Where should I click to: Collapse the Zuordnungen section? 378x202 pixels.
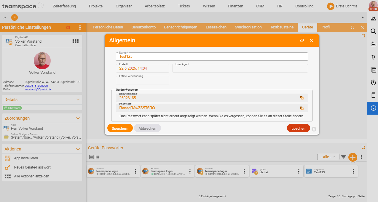tap(78, 118)
